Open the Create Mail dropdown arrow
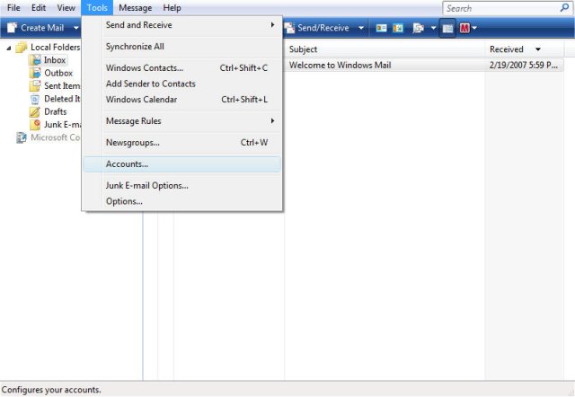Viewport: 575px width, 397px height. tap(75, 28)
